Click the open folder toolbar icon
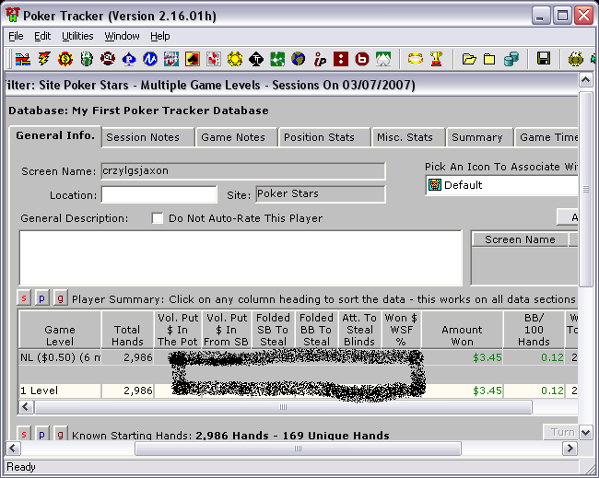Viewport: 599px width, 478px height. [469, 59]
